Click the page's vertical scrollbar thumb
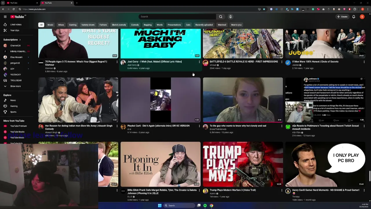This screenshot has height=209, width=371. [x=370, y=176]
